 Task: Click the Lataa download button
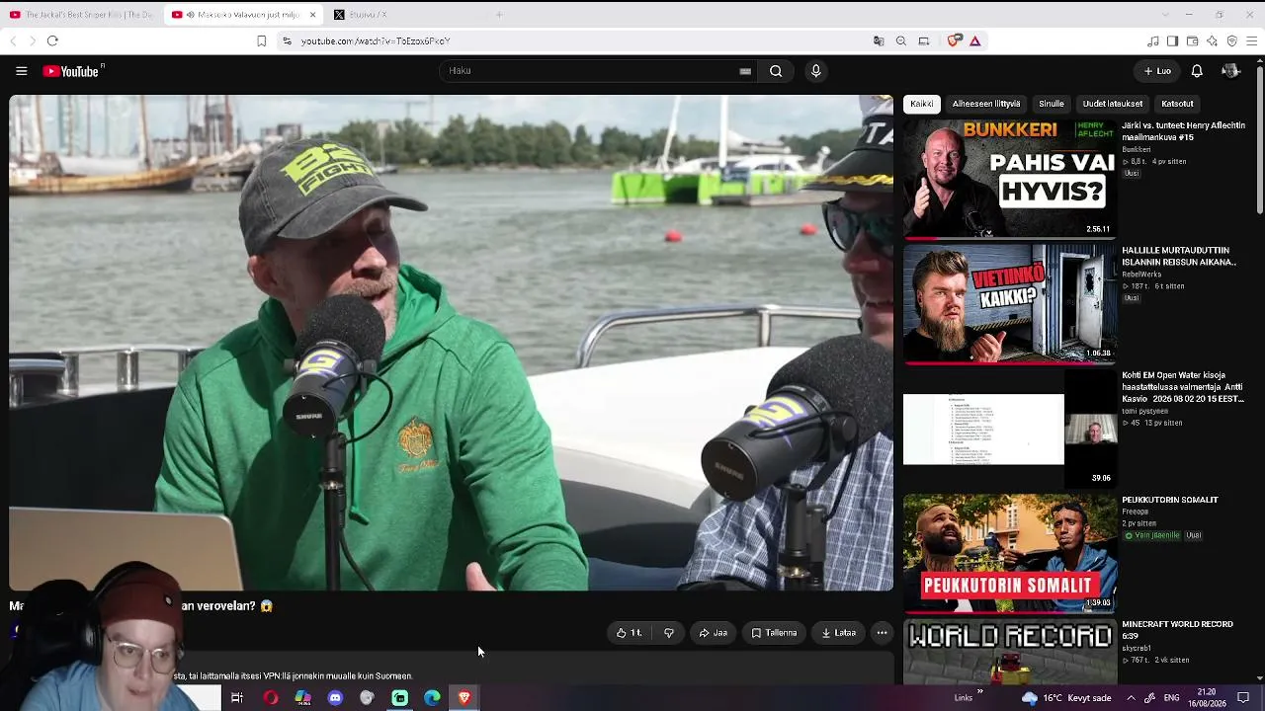coord(839,633)
